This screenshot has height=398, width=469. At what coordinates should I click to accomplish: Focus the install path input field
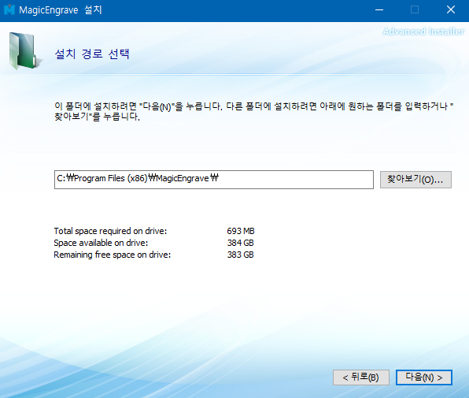click(x=214, y=180)
